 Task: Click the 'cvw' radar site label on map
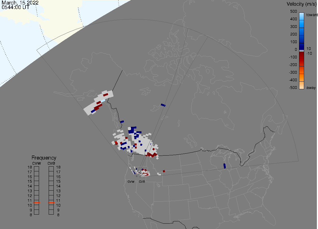coord(131,181)
